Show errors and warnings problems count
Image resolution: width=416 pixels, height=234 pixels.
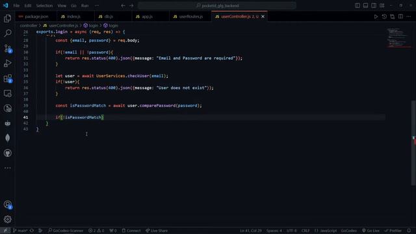(x=96, y=231)
